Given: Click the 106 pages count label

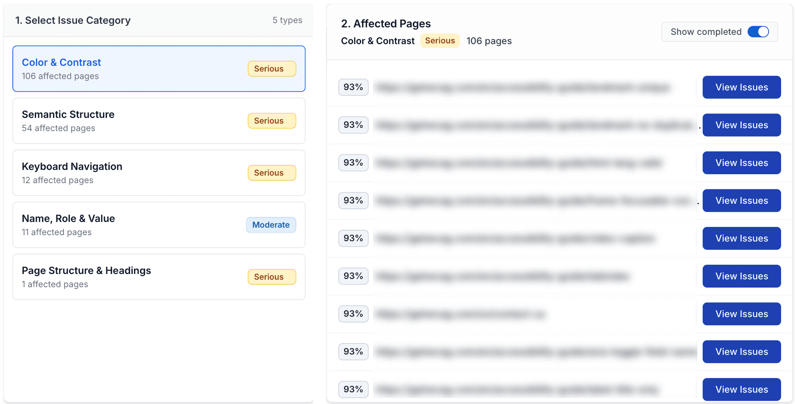Looking at the screenshot, I should pyautogui.click(x=489, y=41).
